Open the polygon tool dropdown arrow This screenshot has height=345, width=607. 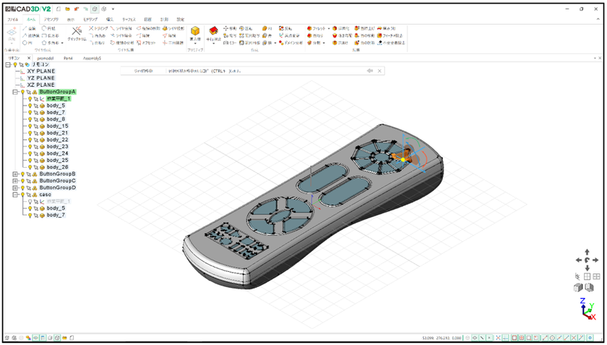click(x=62, y=43)
